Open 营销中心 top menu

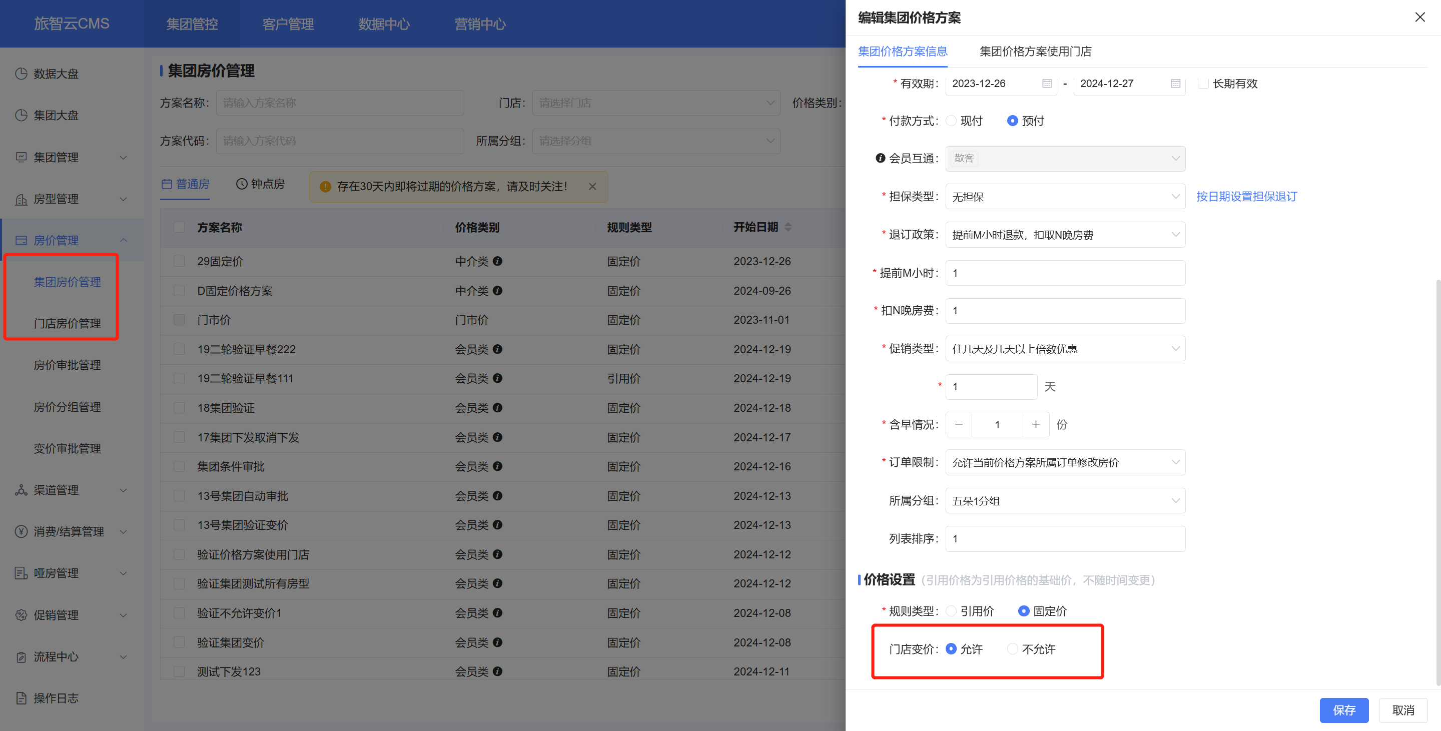click(x=480, y=24)
